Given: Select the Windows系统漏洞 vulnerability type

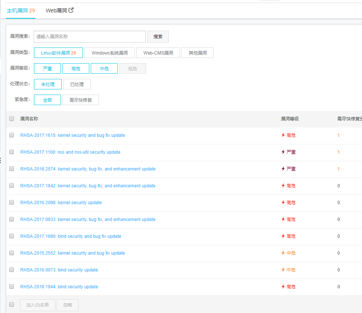Looking at the screenshot, I should tap(109, 53).
